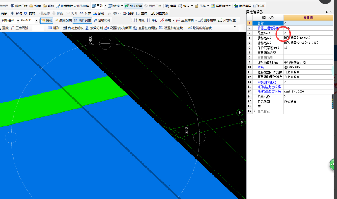337x199 pixels.
Task: Click the 厚度(mm) value field
Action: 308,33
